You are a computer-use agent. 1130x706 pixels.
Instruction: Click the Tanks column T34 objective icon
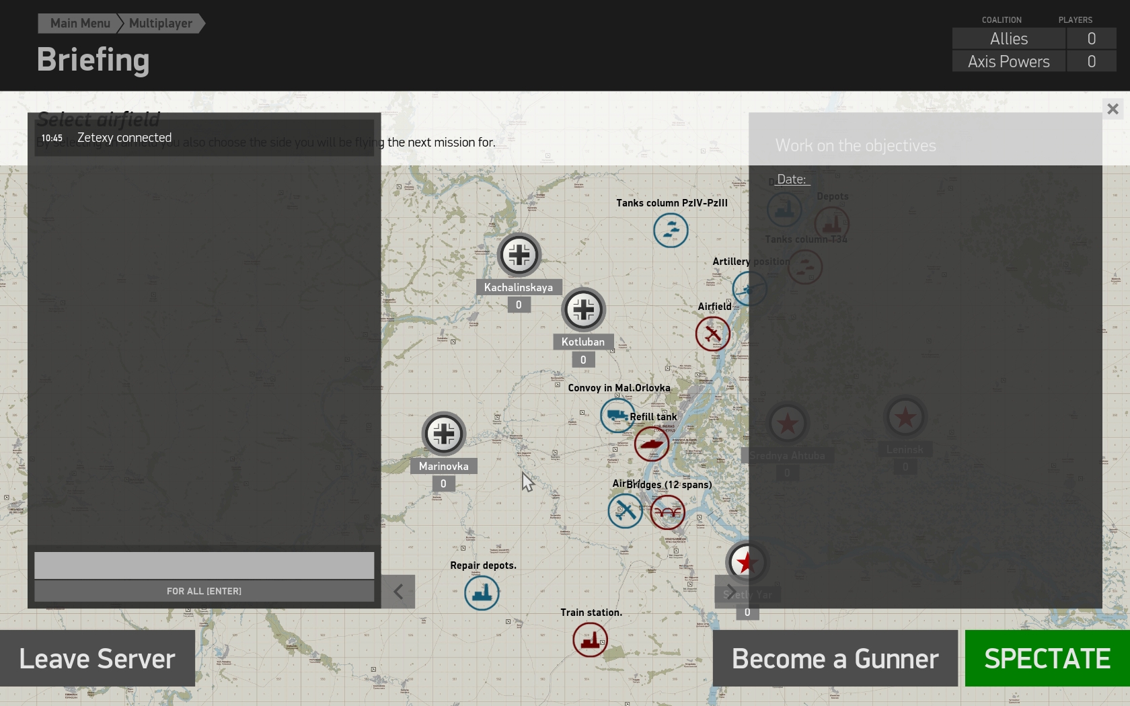[805, 267]
